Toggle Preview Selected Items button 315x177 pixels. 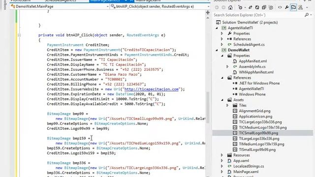pos(293,8)
